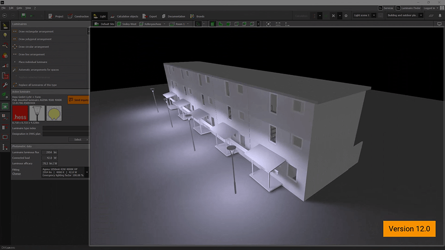Image resolution: width=445 pixels, height=250 pixels.
Task: Click the Luminaire type index field
Action: point(65,128)
